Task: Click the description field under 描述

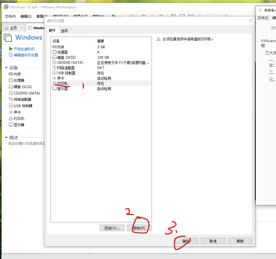Action: pyautogui.click(x=26, y=144)
